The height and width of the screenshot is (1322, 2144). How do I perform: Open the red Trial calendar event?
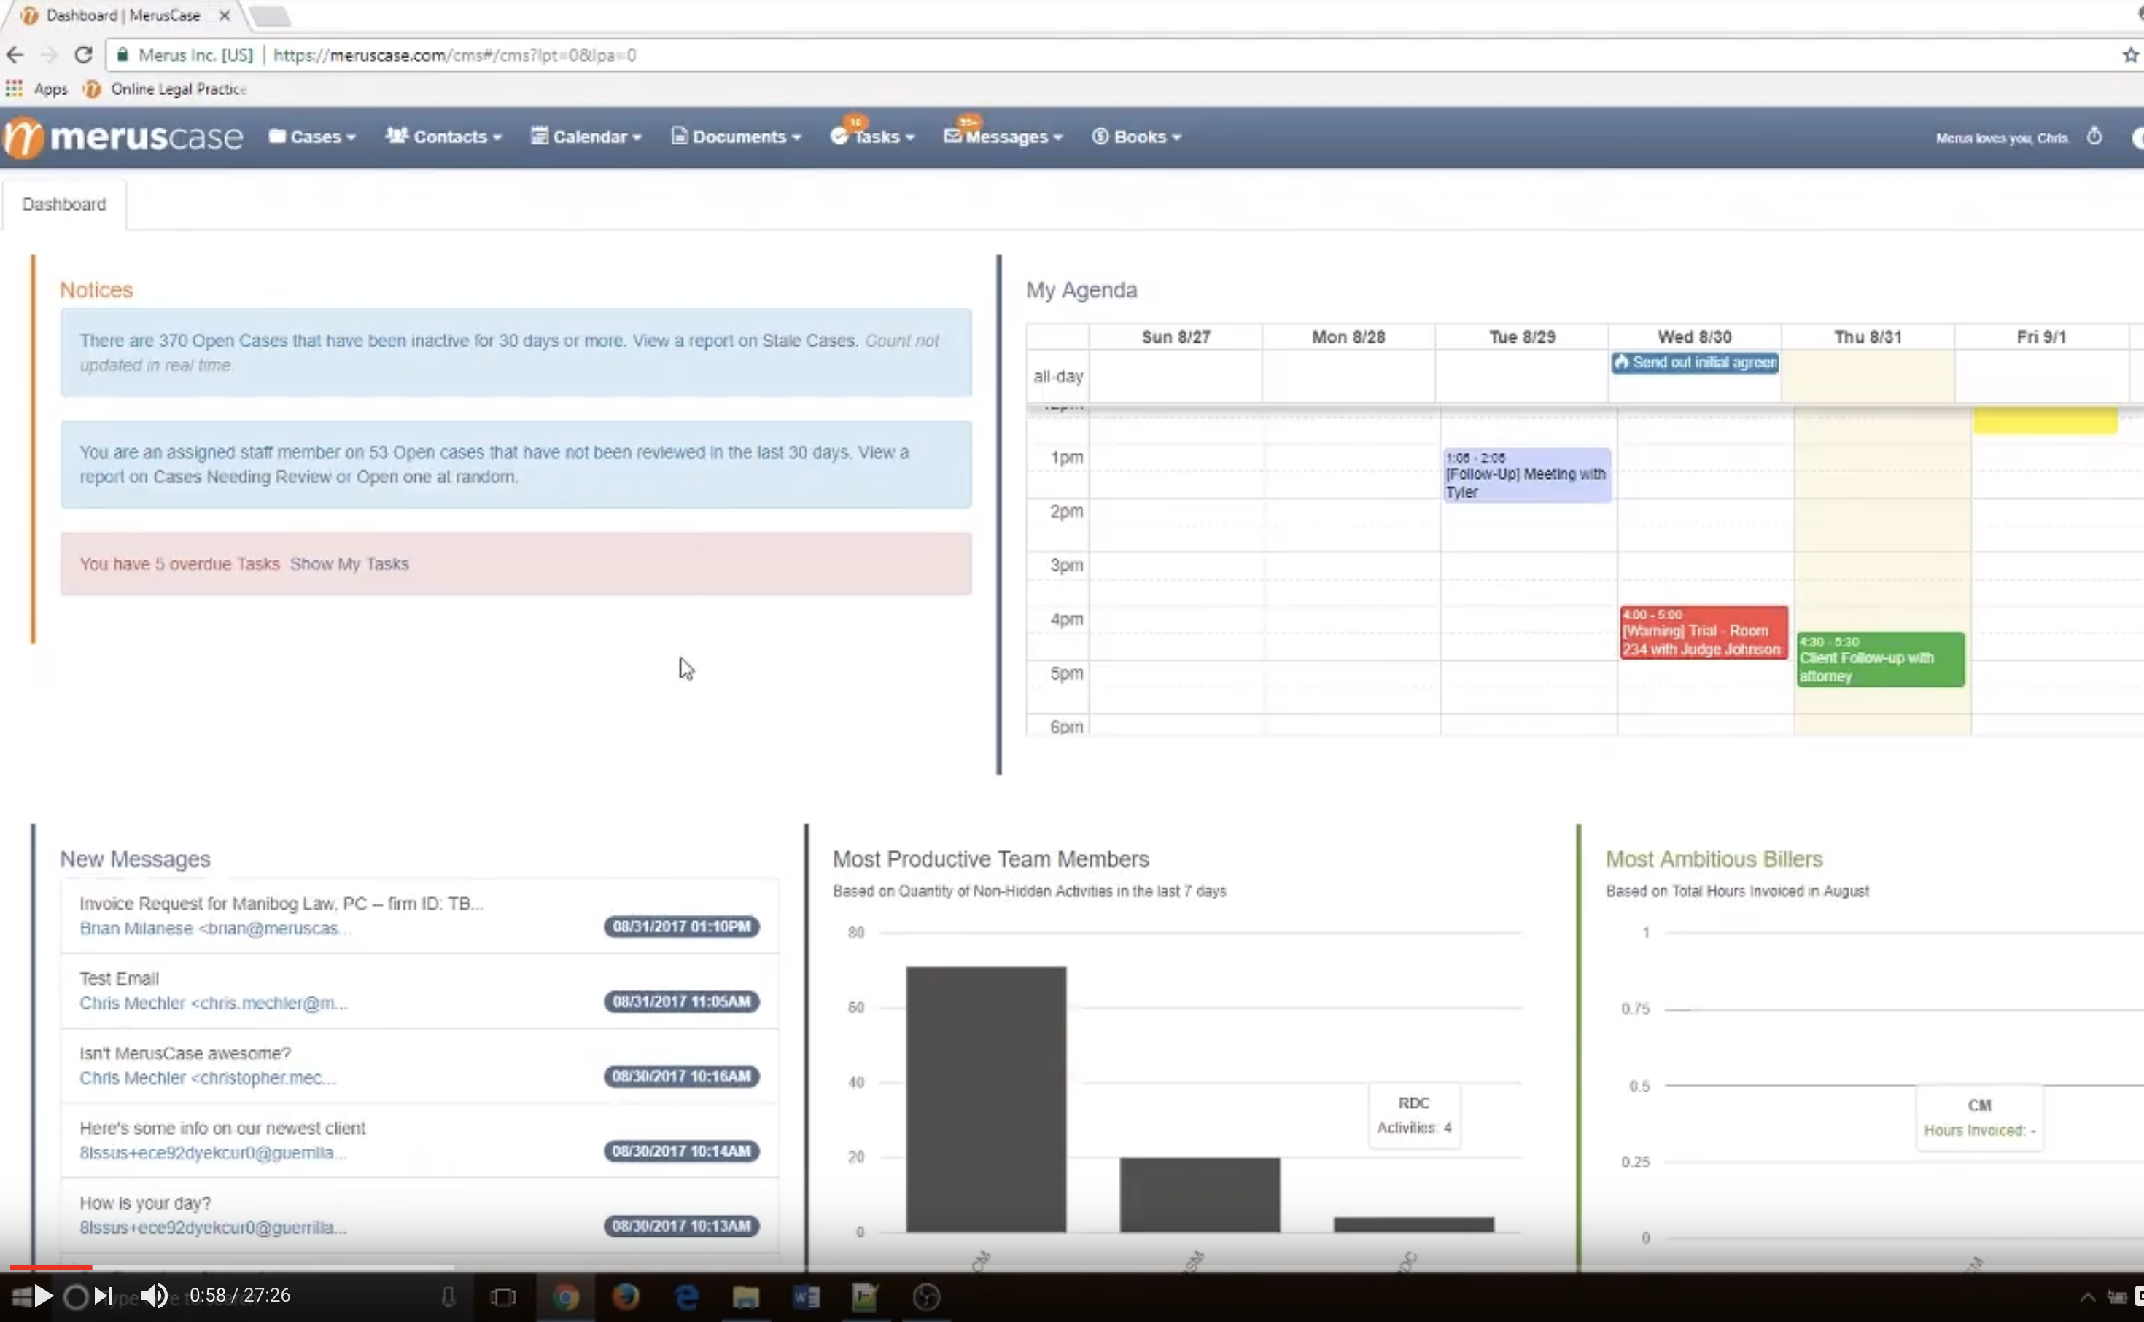coord(1701,632)
